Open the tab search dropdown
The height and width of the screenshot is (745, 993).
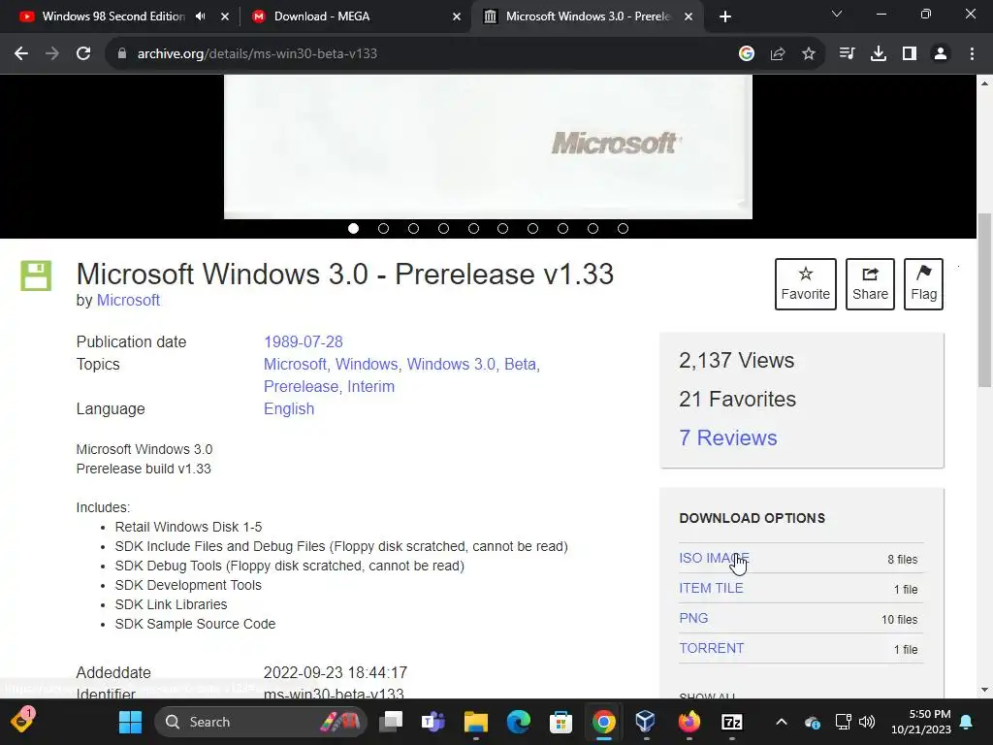(x=837, y=14)
